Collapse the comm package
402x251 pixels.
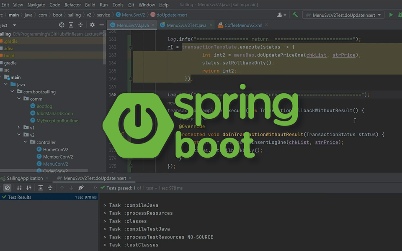[19, 98]
